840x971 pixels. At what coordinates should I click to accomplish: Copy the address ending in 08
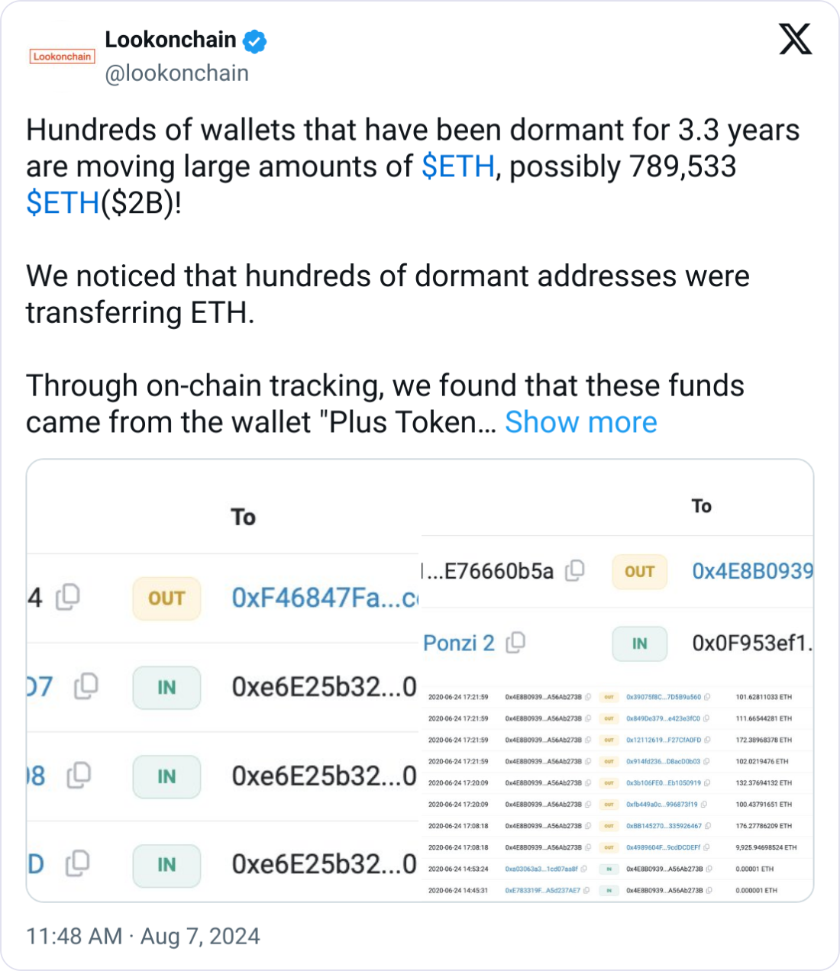pyautogui.click(x=79, y=776)
